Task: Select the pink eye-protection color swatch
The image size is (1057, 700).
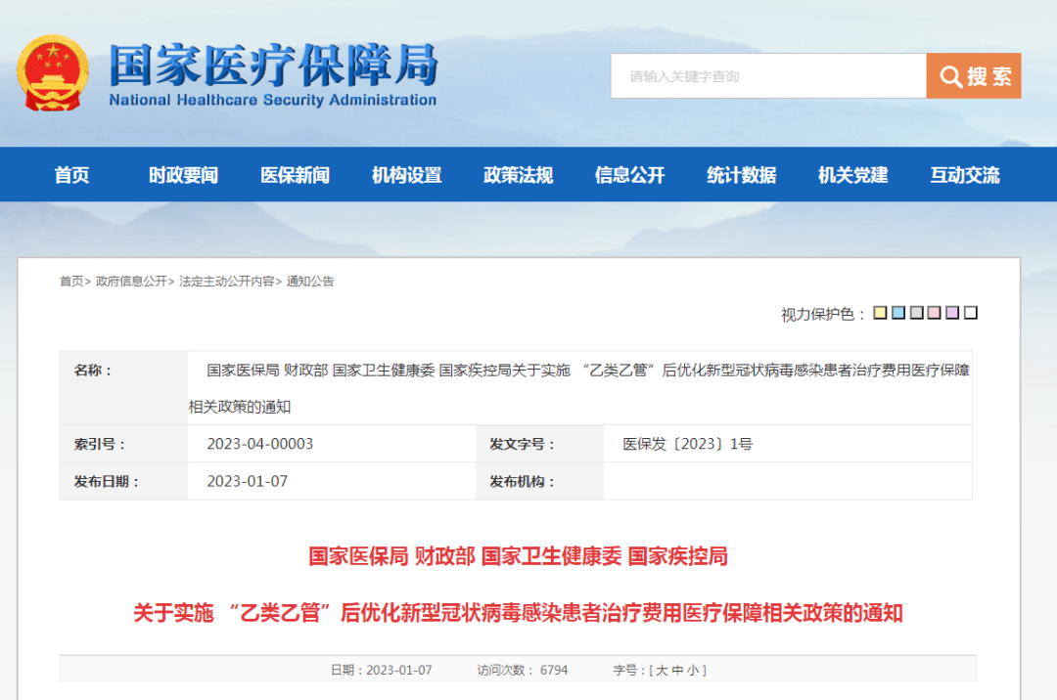Action: pos(935,312)
